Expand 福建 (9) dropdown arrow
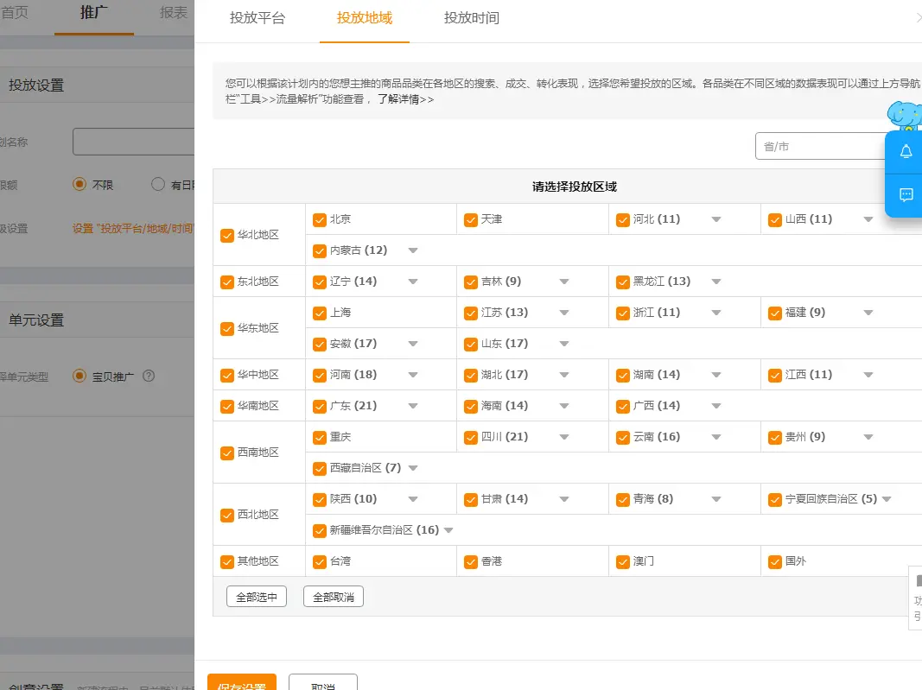This screenshot has width=922, height=690. [868, 313]
